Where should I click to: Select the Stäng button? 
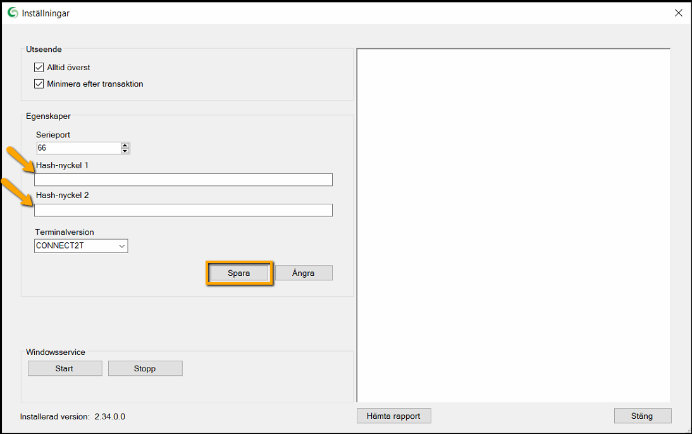[x=642, y=416]
